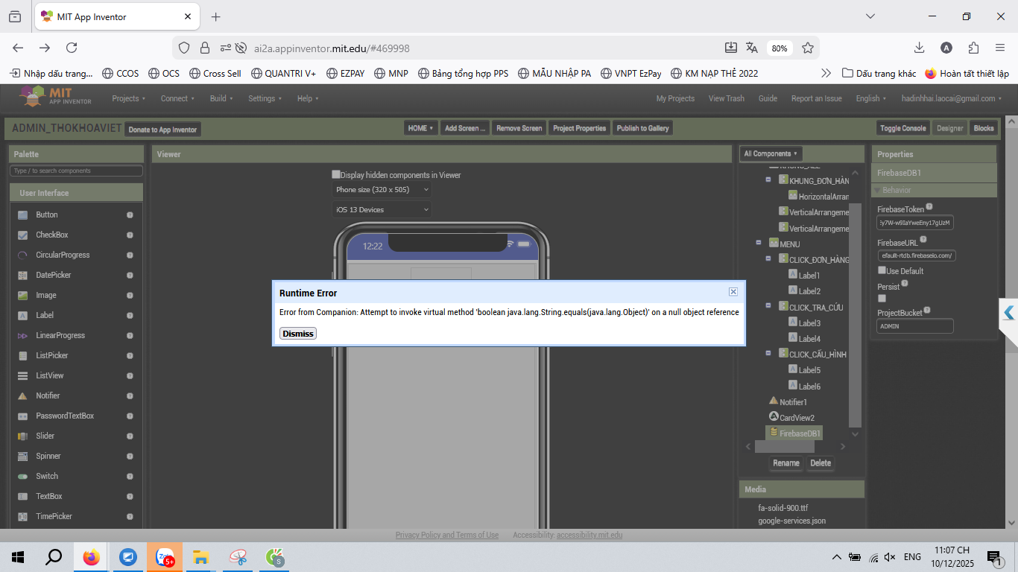Open Firefox from the Windows taskbar

coord(92,557)
